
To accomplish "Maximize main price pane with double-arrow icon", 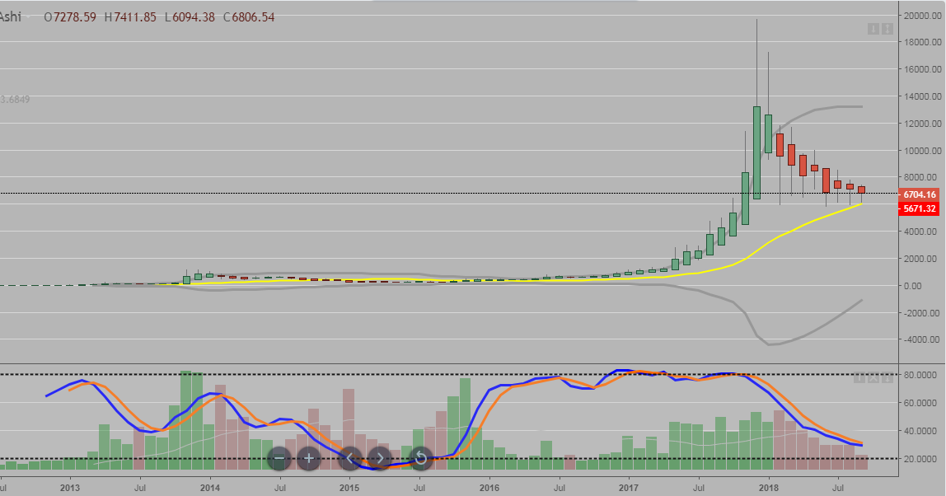I will [x=887, y=29].
